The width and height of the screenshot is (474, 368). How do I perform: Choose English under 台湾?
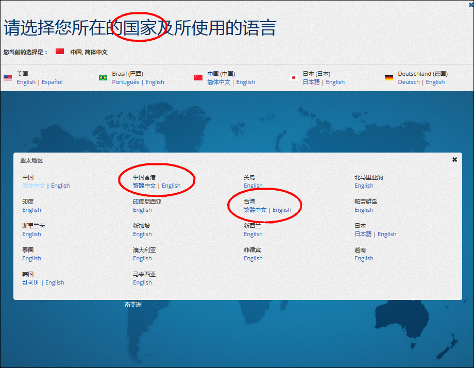(x=282, y=210)
